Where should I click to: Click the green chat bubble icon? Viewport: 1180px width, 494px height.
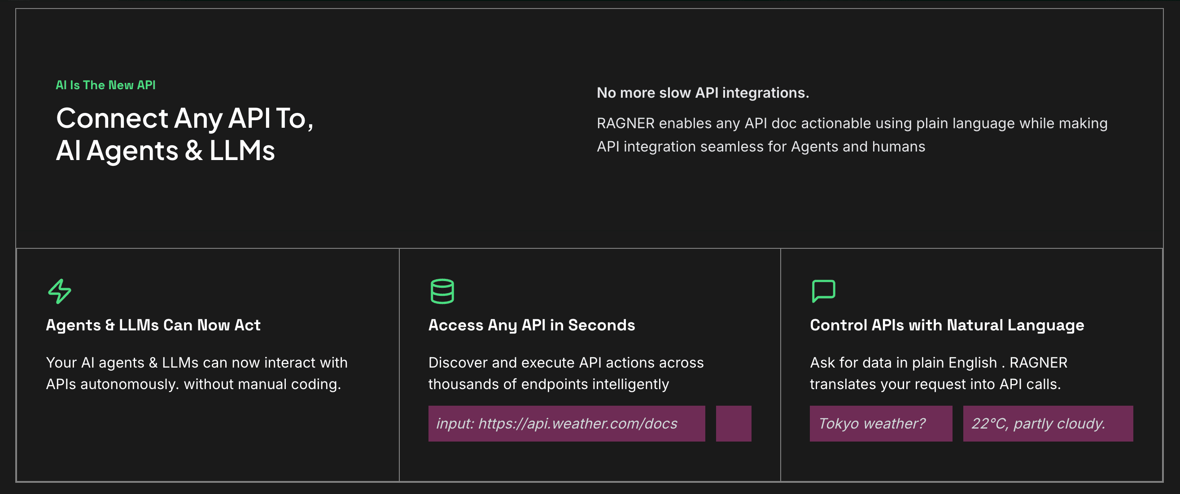point(823,291)
